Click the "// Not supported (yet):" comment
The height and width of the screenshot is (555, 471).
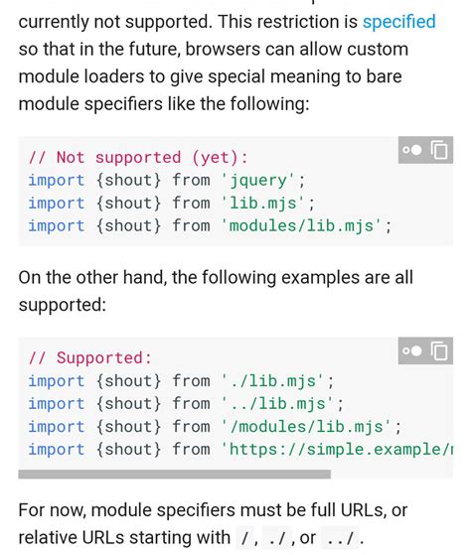tap(138, 158)
